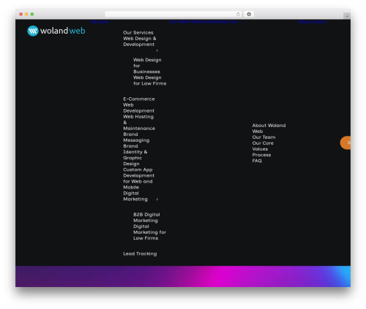Click the download icon beside address bar
The image size is (366, 309).
point(249,14)
